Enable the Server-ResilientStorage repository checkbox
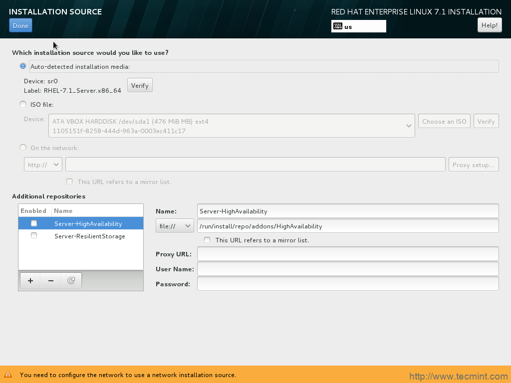Screen dimensions: 511x383 34,236
